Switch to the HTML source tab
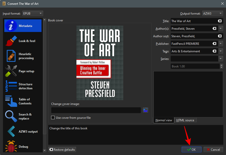The width and height of the screenshot is (226, 155). tap(185, 120)
